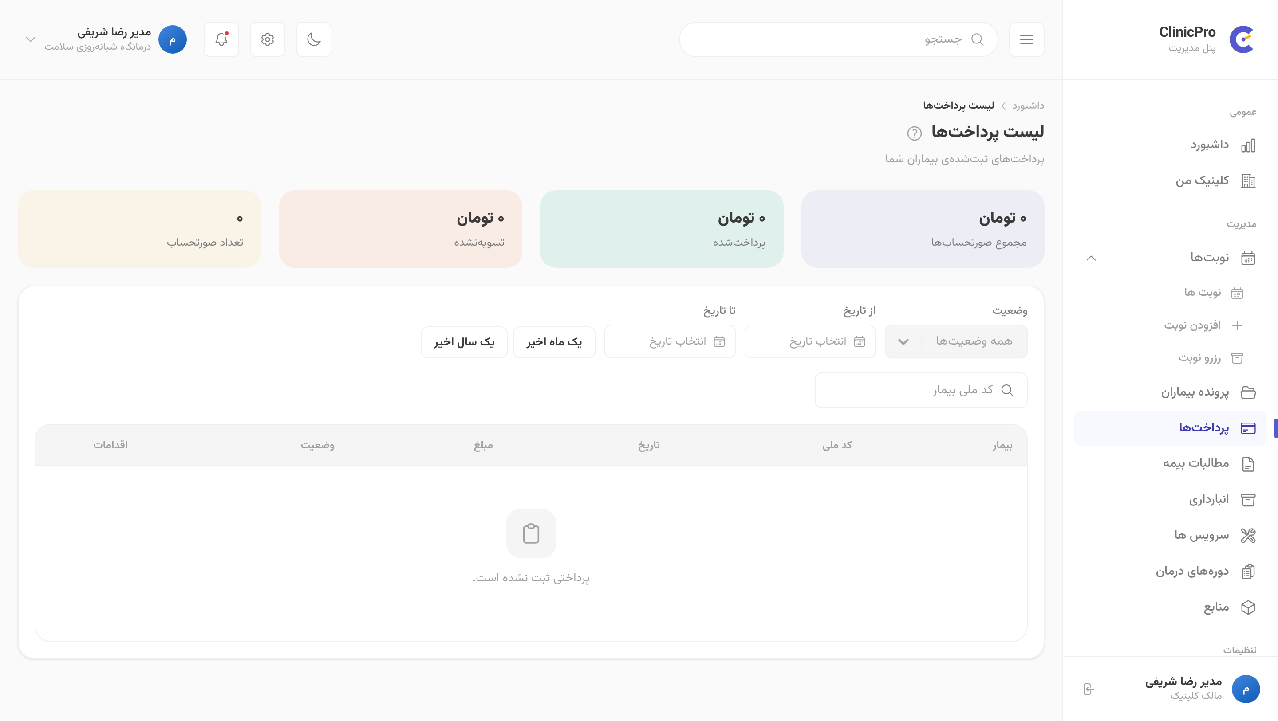Click the magnifier icon in the جستجو bar

coord(977,39)
